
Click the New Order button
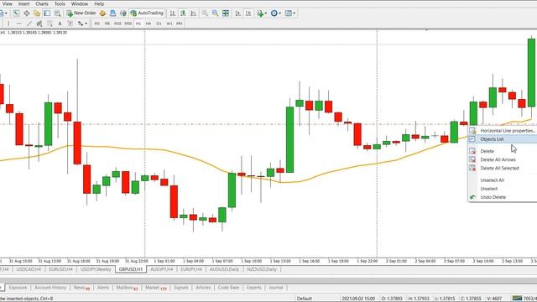[81, 13]
